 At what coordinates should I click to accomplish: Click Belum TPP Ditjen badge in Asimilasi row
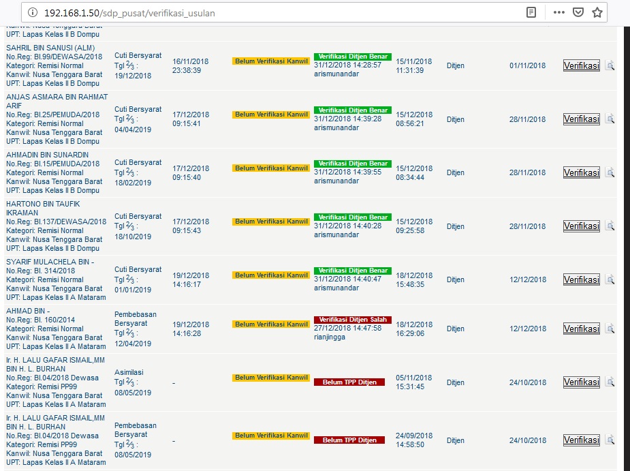tap(349, 382)
